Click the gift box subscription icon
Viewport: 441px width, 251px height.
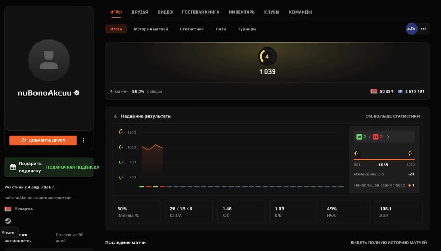13,167
